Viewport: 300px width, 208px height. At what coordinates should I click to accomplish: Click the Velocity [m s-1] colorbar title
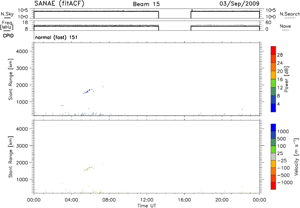[296, 157]
